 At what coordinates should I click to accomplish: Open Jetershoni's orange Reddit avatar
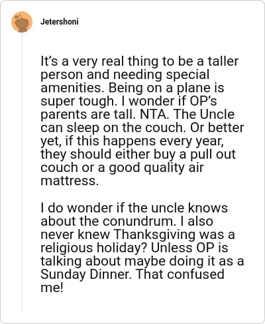click(22, 22)
